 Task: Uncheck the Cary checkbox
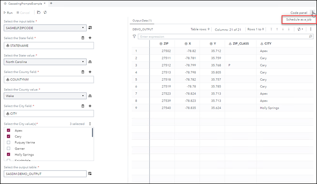point(9,137)
